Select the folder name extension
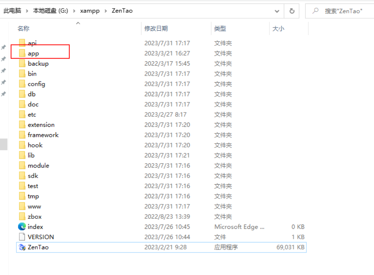 coord(41,125)
